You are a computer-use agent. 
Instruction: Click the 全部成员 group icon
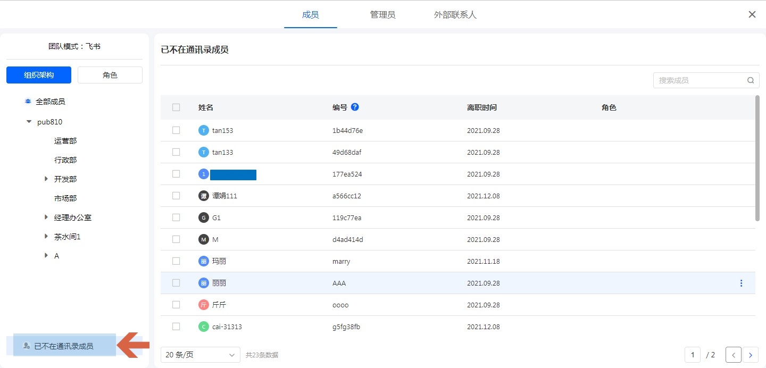[x=28, y=101]
